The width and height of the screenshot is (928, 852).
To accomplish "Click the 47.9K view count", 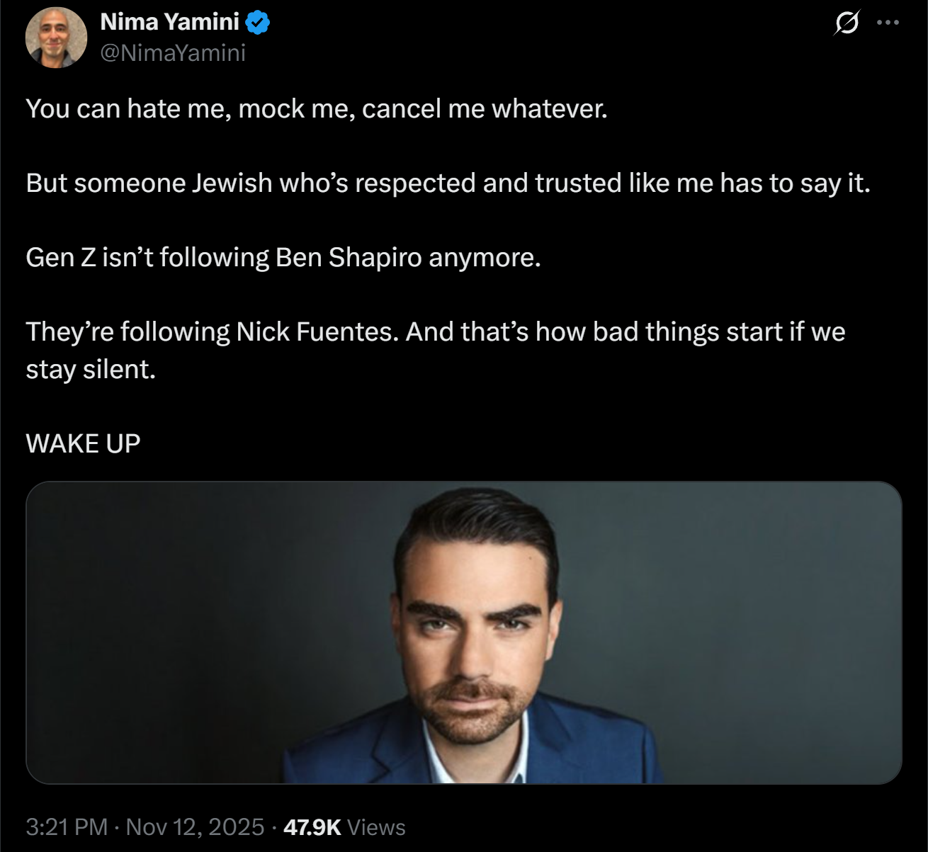I will (x=312, y=827).
